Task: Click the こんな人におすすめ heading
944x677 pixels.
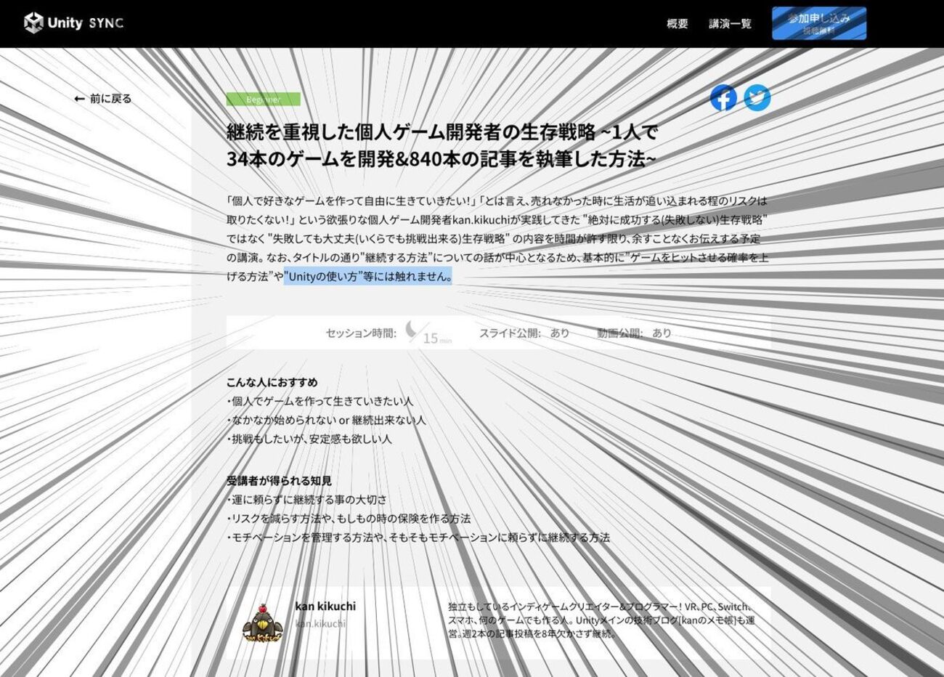Action: pos(272,382)
